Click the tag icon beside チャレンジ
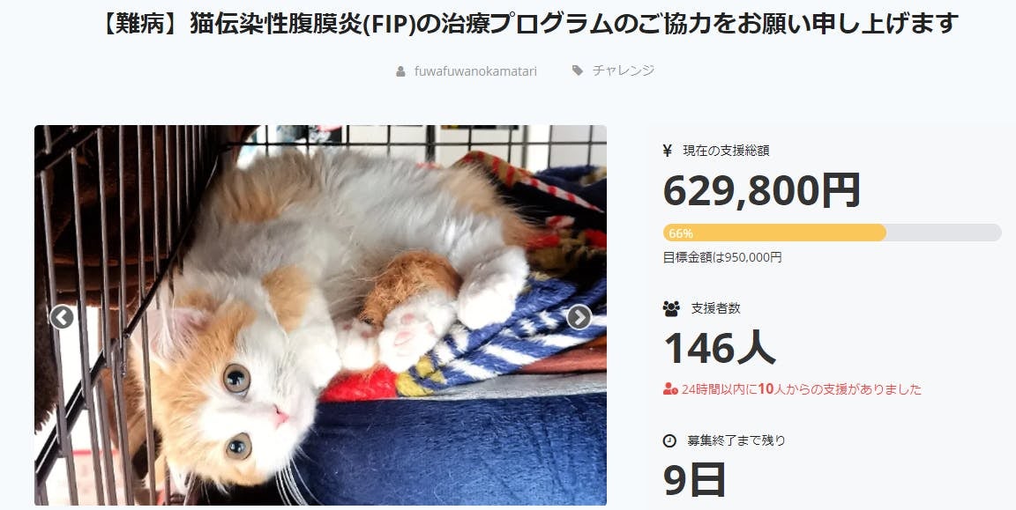1016x510 pixels. coord(578,70)
